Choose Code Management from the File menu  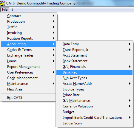click(x=28, y=78)
